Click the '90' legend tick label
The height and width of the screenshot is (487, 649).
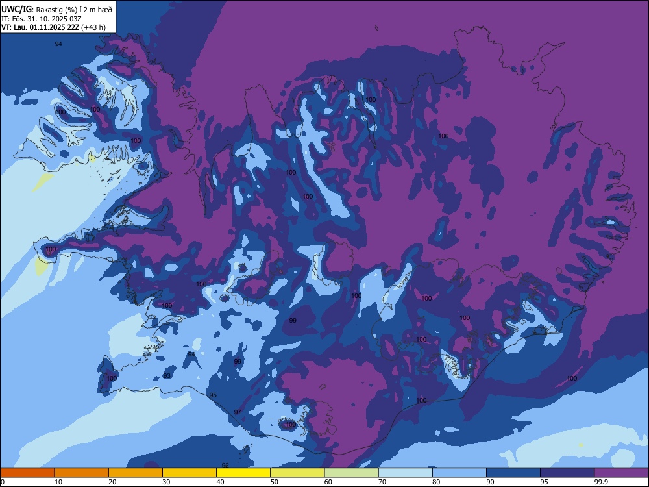[490, 482]
